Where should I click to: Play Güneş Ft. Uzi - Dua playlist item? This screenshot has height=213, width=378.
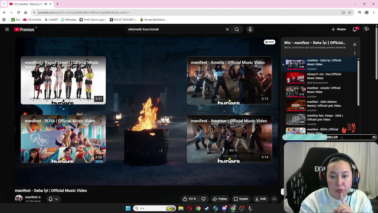(320, 78)
